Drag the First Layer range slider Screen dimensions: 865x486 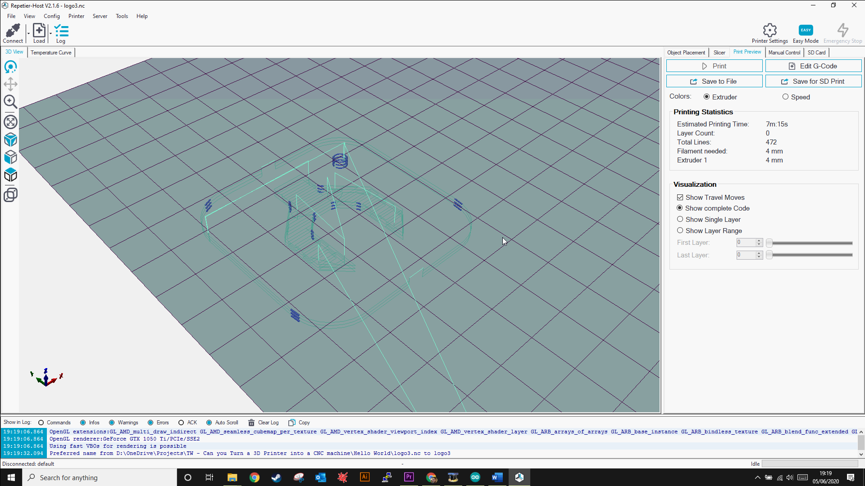(770, 242)
